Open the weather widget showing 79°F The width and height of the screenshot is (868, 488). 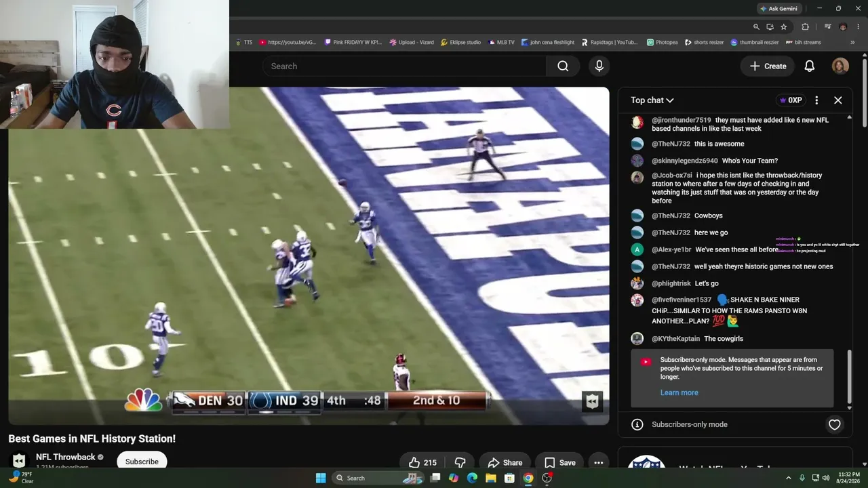point(20,478)
